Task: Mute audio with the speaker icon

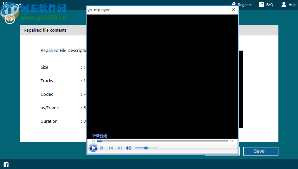Action: coord(129,148)
